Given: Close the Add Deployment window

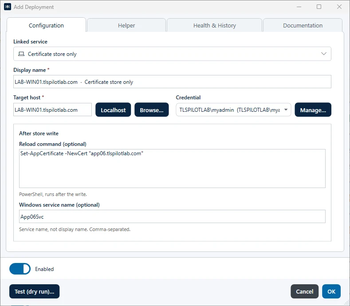Looking at the screenshot, I should (339, 7).
